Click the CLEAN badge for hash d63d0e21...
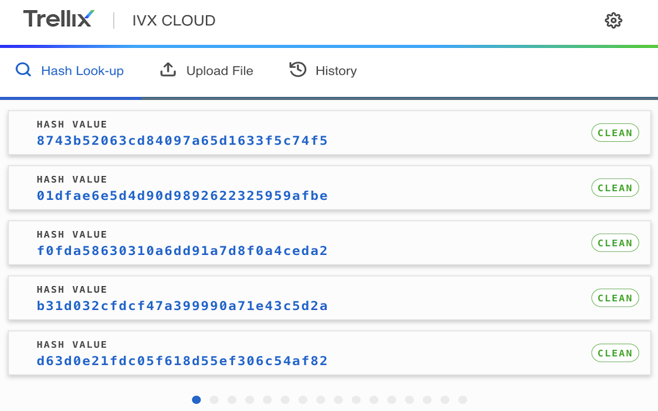The image size is (658, 411). [615, 352]
